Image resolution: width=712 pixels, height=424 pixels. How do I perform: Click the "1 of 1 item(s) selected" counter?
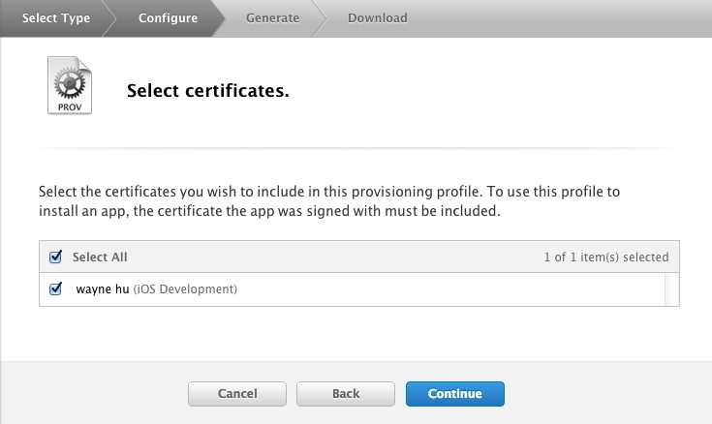pyautogui.click(x=606, y=257)
